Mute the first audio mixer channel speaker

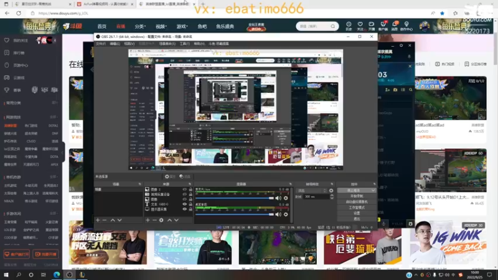click(278, 198)
